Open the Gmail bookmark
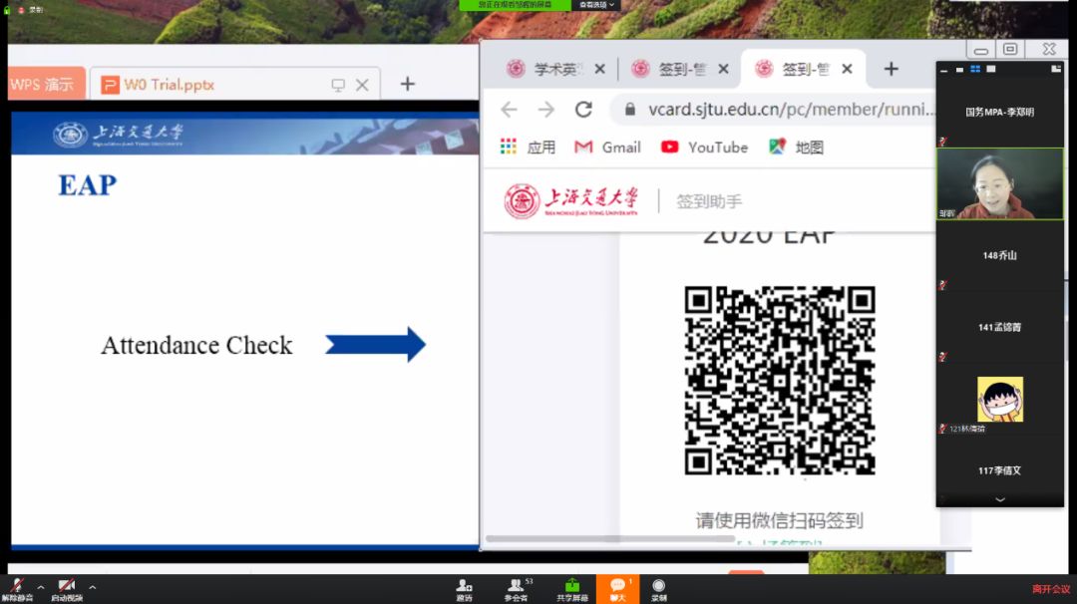This screenshot has width=1077, height=604. [607, 147]
